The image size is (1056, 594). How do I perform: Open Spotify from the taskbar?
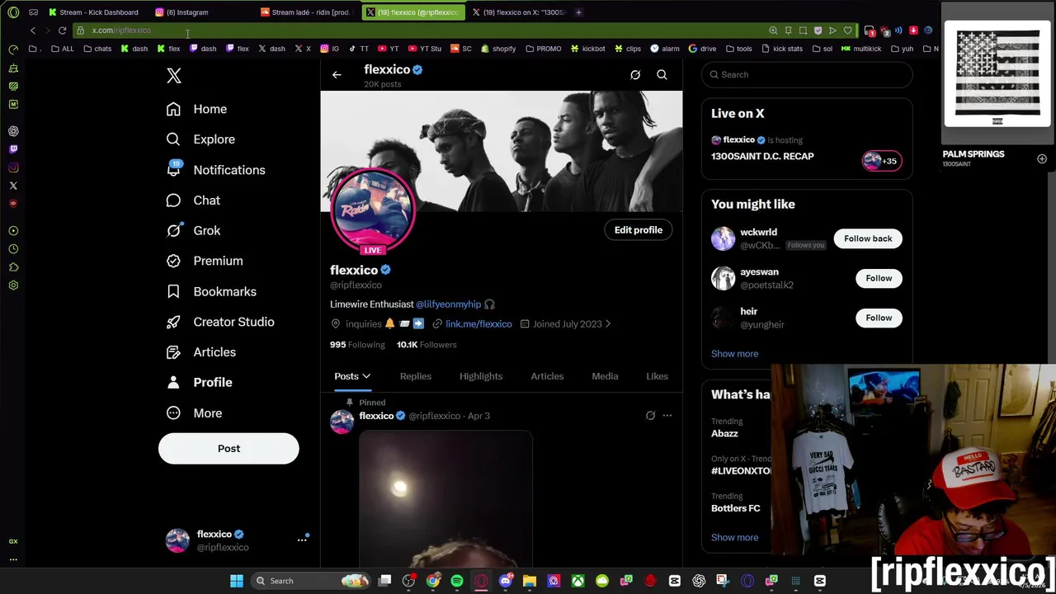tap(456, 581)
